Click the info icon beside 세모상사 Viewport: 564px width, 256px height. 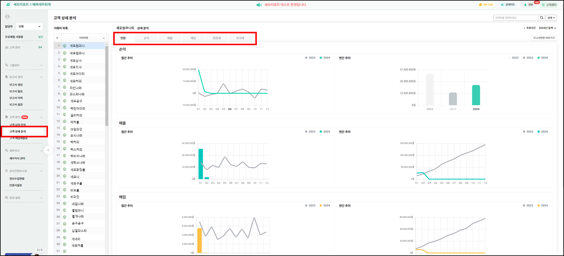point(64,60)
